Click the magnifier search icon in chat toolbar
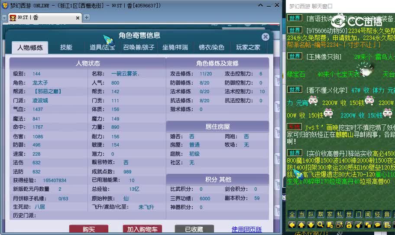Screen dimensions: 395x235 pyautogui.click(x=320, y=225)
